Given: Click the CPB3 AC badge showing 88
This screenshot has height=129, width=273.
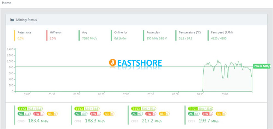Looking at the screenshot, I should pos(194,114).
